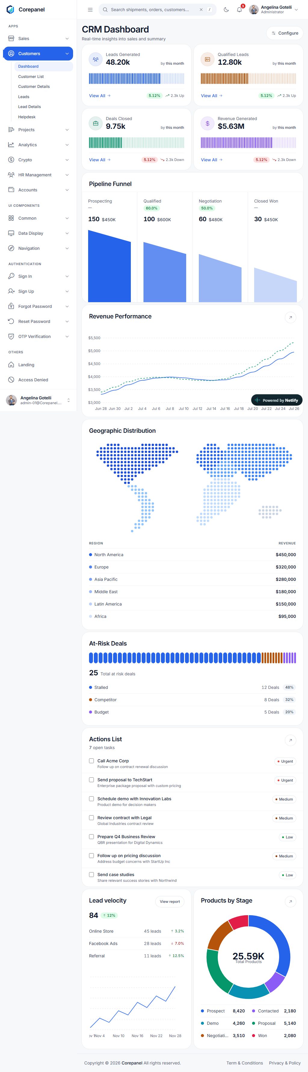Click View All under Deals Closed
Screen dimensions: 308x1072
100,160
